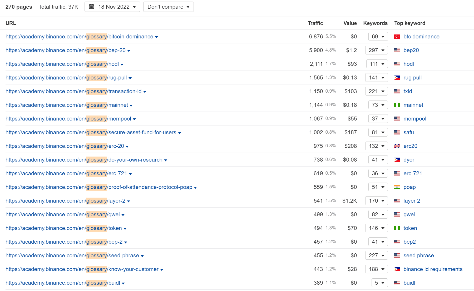Open the rug-pull glossary URL
This screenshot has width=474, height=291.
[x=66, y=78]
